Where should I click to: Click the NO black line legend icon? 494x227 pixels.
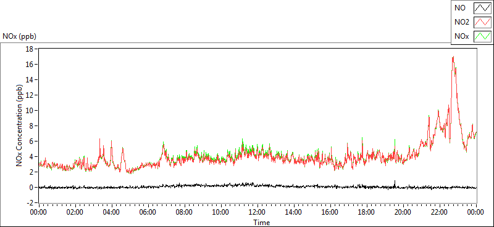click(x=482, y=8)
